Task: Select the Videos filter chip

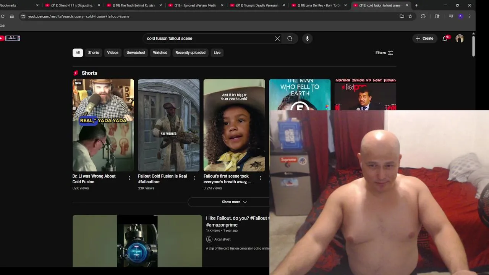Action: [113, 53]
